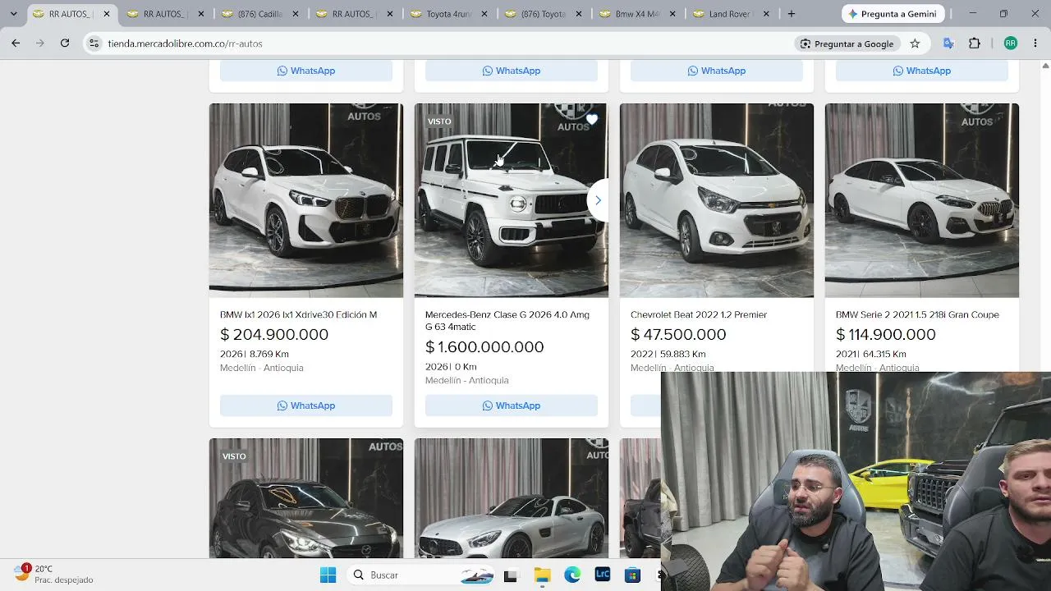Image resolution: width=1051 pixels, height=591 pixels.
Task: Open the weather widget showing 20°C
Action: (x=54, y=574)
